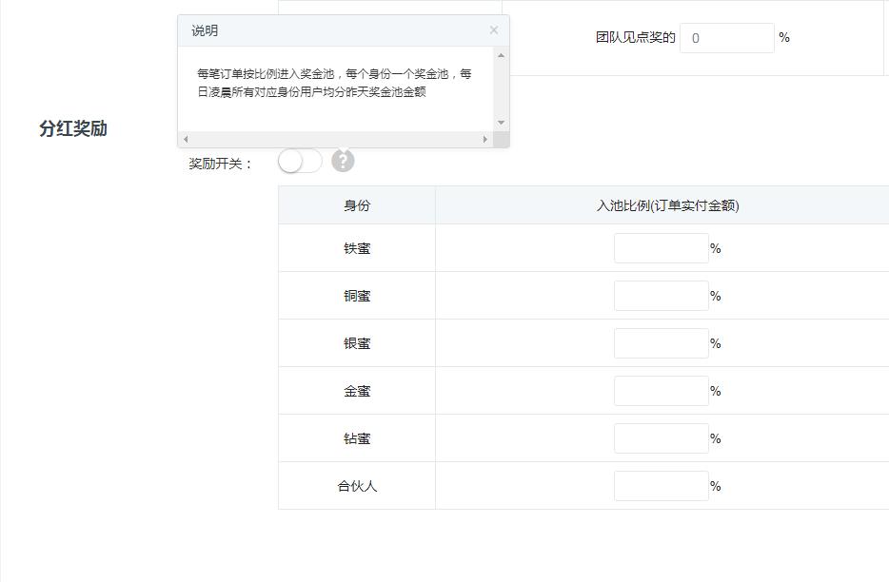Click the 银蜜 pool ratio input box
Image resolution: width=889 pixels, height=582 pixels.
point(661,342)
